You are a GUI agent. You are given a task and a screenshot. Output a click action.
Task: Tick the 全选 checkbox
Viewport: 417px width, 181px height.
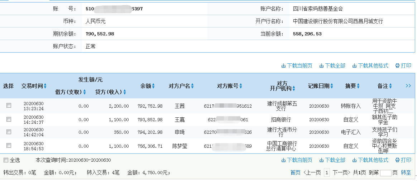tap(6, 160)
